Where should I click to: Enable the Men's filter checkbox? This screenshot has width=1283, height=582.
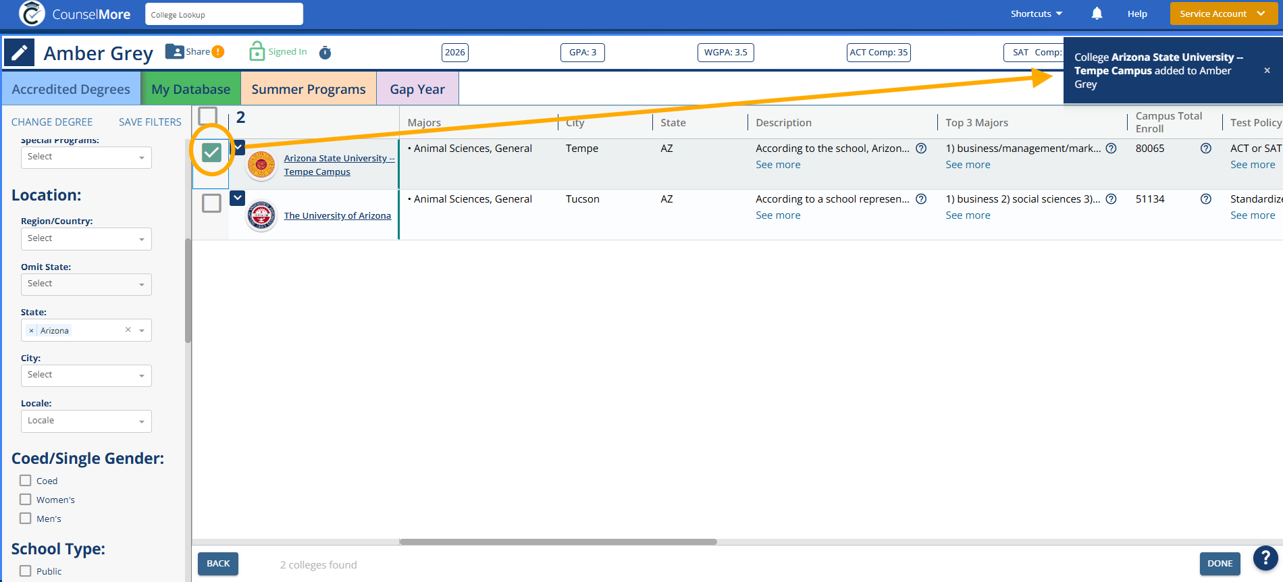point(26,519)
